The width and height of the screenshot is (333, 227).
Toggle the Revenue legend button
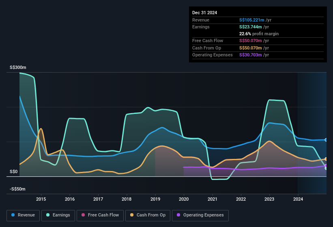coord(23,215)
